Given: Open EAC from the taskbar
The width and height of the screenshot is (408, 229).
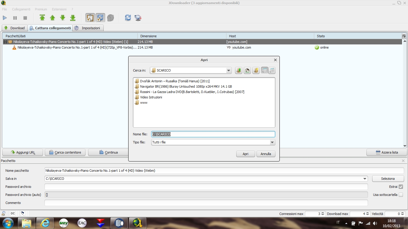Looking at the screenshot, I should [x=82, y=223].
